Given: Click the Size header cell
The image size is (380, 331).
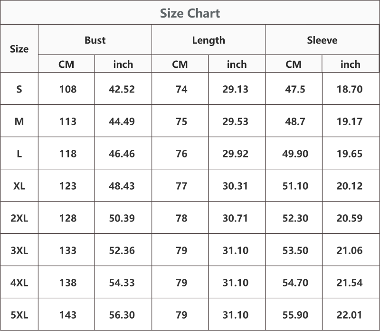Looking at the screenshot, I should (x=19, y=49).
